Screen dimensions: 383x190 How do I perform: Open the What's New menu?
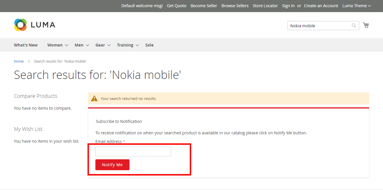[x=26, y=45]
